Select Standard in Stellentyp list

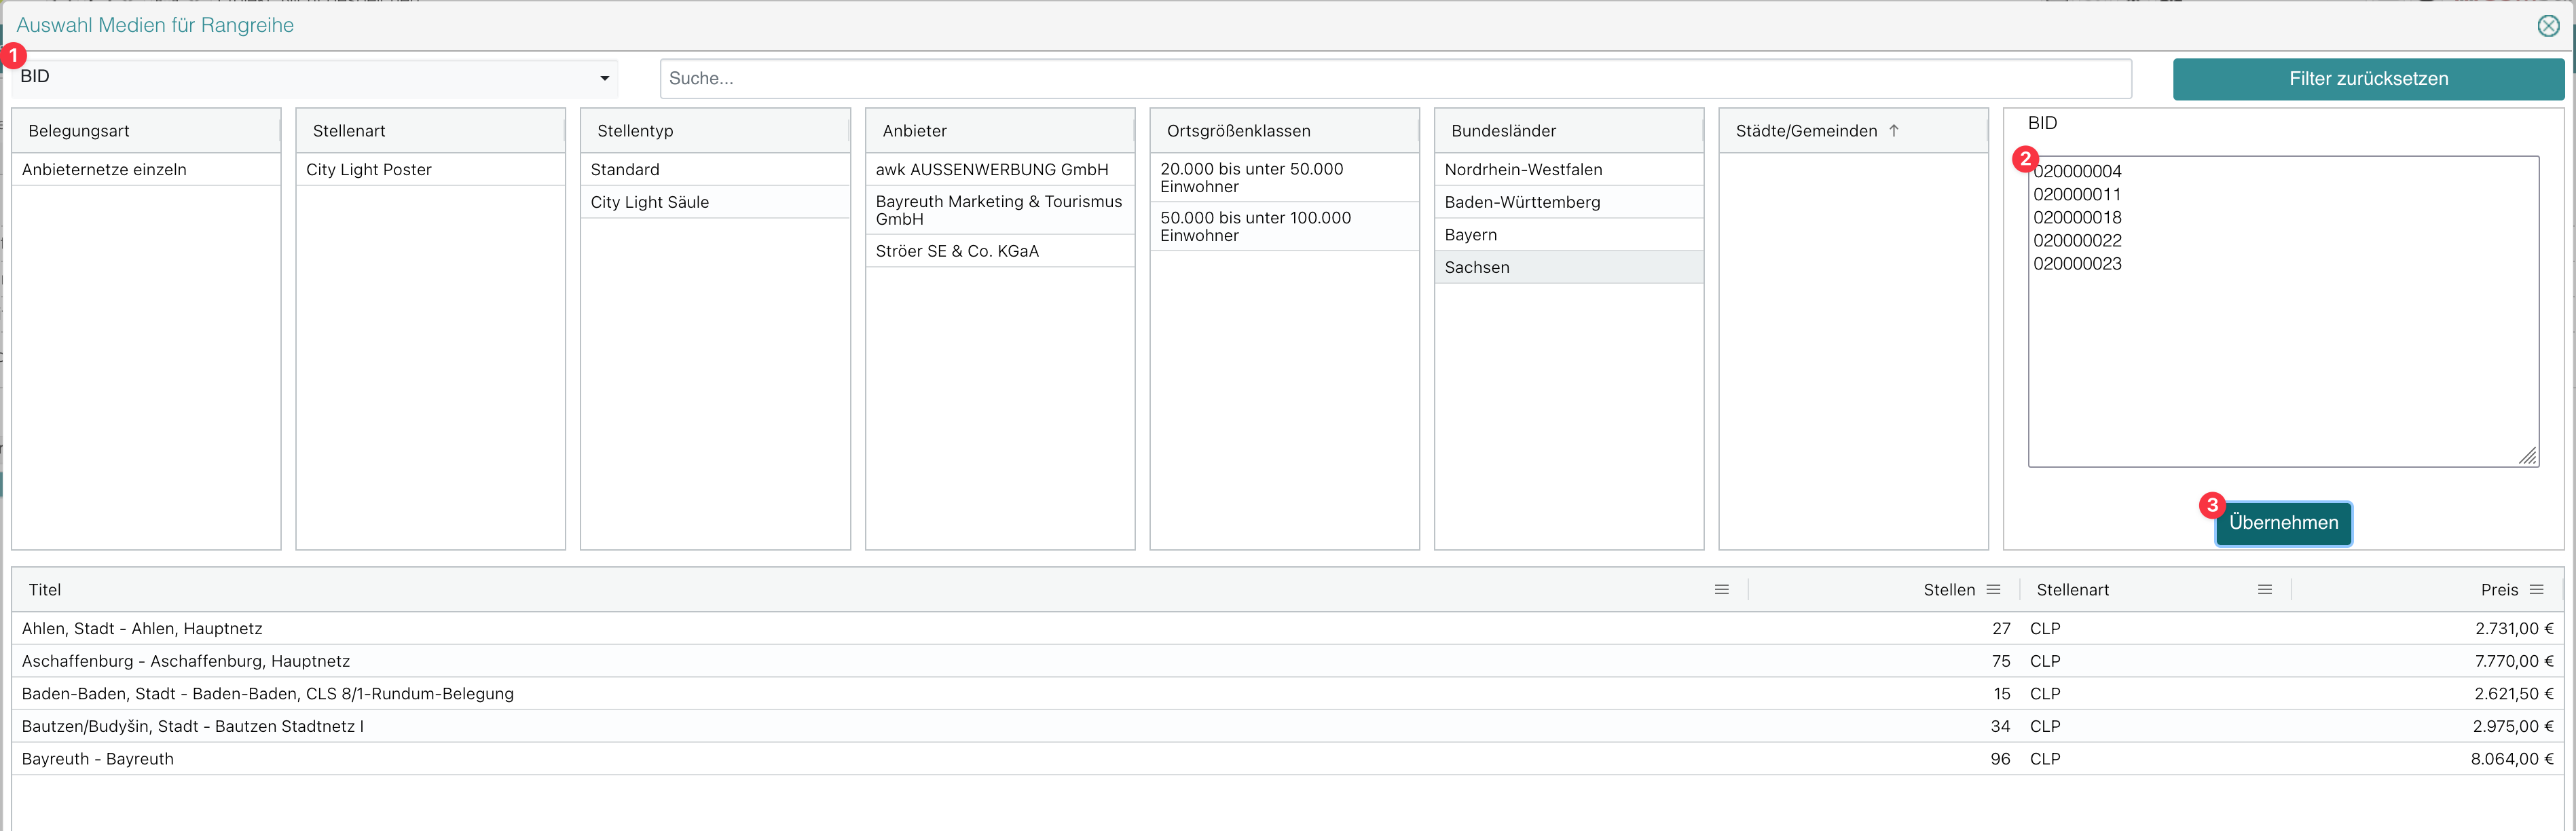click(715, 170)
